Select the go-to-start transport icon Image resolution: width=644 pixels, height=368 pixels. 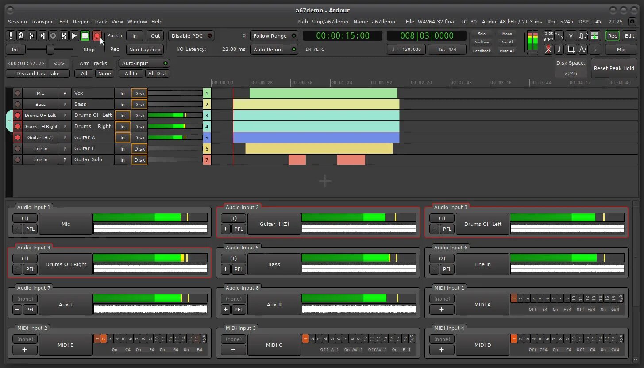tap(31, 35)
